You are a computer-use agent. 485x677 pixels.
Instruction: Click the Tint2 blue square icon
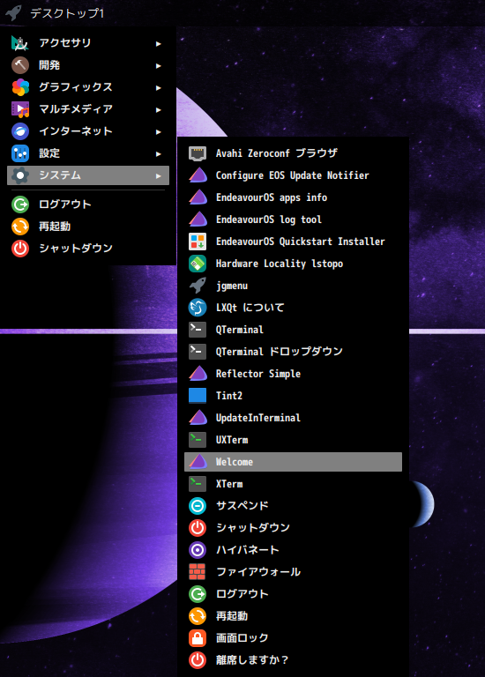[x=198, y=396]
